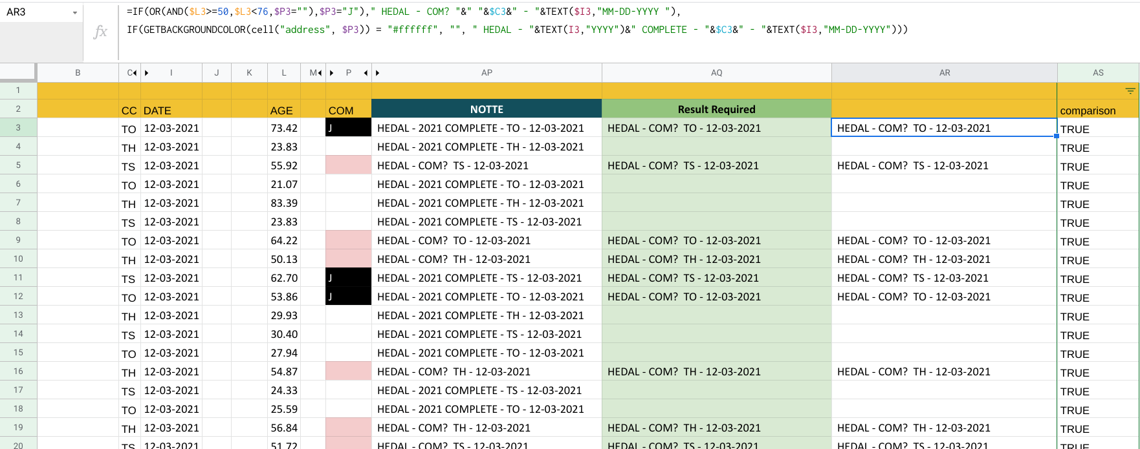Viewport: 1140px width, 449px height.
Task: Click the COM header cell
Action: [348, 110]
